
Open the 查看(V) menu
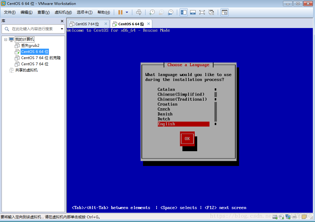(x=43, y=12)
